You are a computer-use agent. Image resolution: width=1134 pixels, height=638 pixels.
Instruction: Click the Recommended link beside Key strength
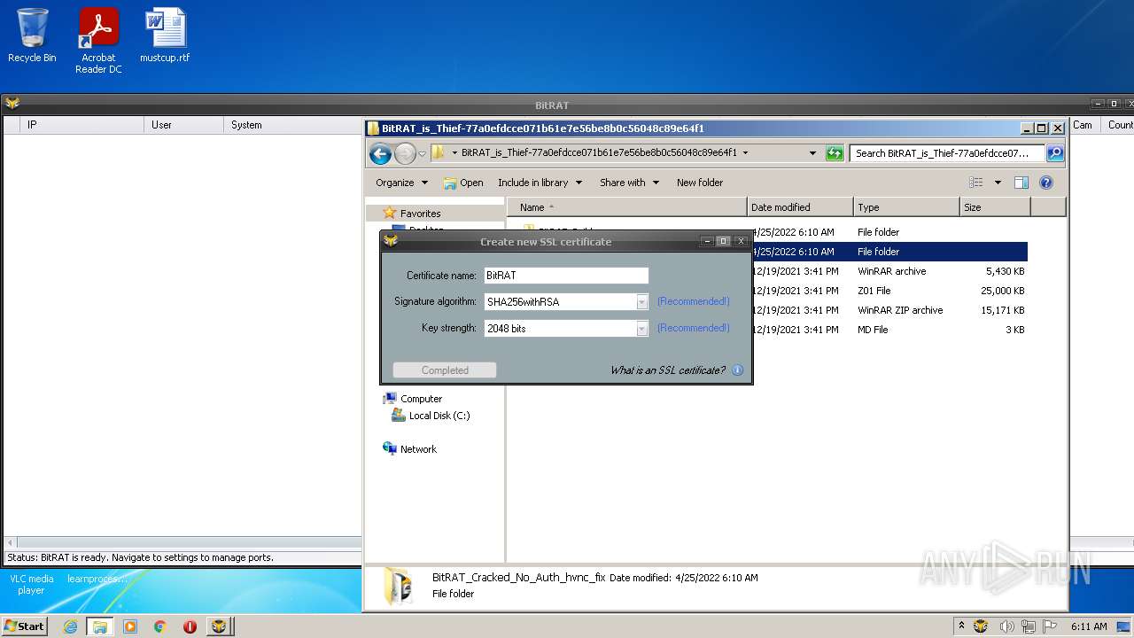[x=694, y=329]
